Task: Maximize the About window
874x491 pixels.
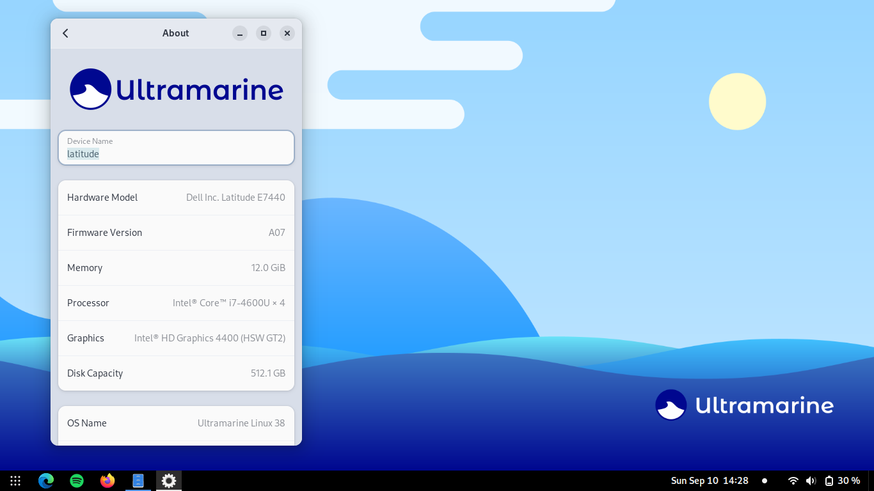Action: coord(264,33)
